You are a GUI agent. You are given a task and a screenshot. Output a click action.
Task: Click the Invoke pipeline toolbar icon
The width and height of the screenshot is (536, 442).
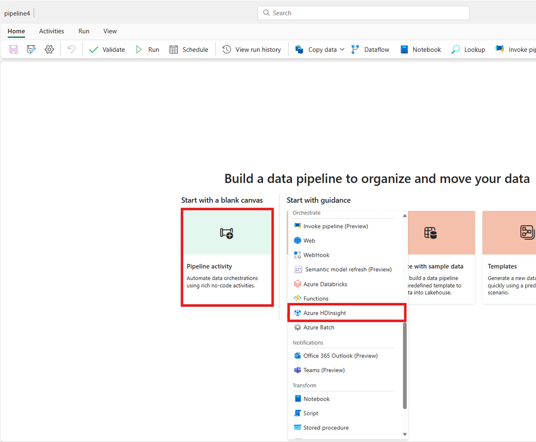(500, 49)
